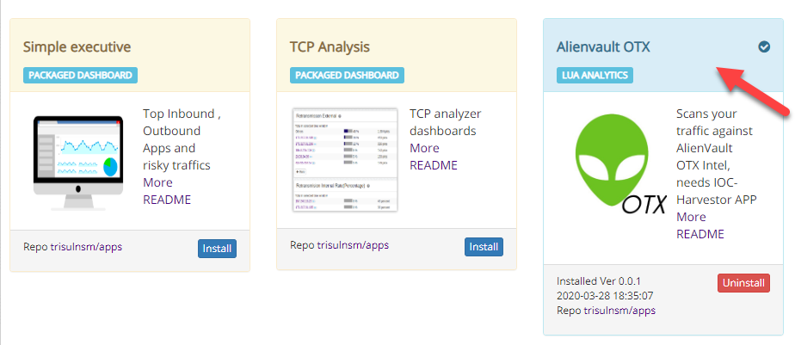Open README link in Alienvault OTX card
This screenshot has width=795, height=345.
coord(700,234)
